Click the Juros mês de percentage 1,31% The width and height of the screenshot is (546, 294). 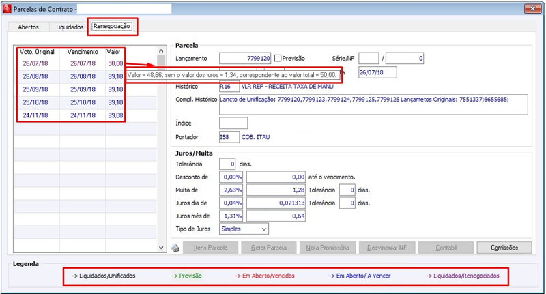pos(231,216)
